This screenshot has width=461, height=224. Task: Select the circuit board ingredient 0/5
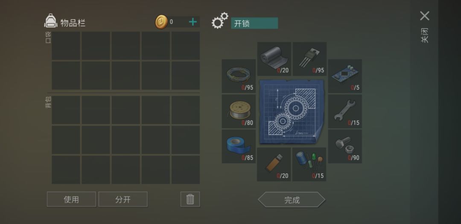click(345, 76)
